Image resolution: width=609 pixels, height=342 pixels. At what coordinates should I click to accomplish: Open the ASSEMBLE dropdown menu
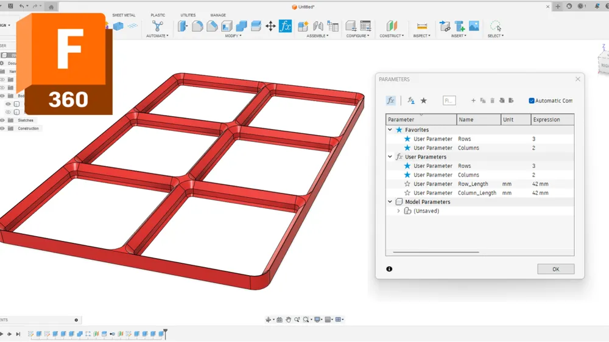(x=317, y=36)
